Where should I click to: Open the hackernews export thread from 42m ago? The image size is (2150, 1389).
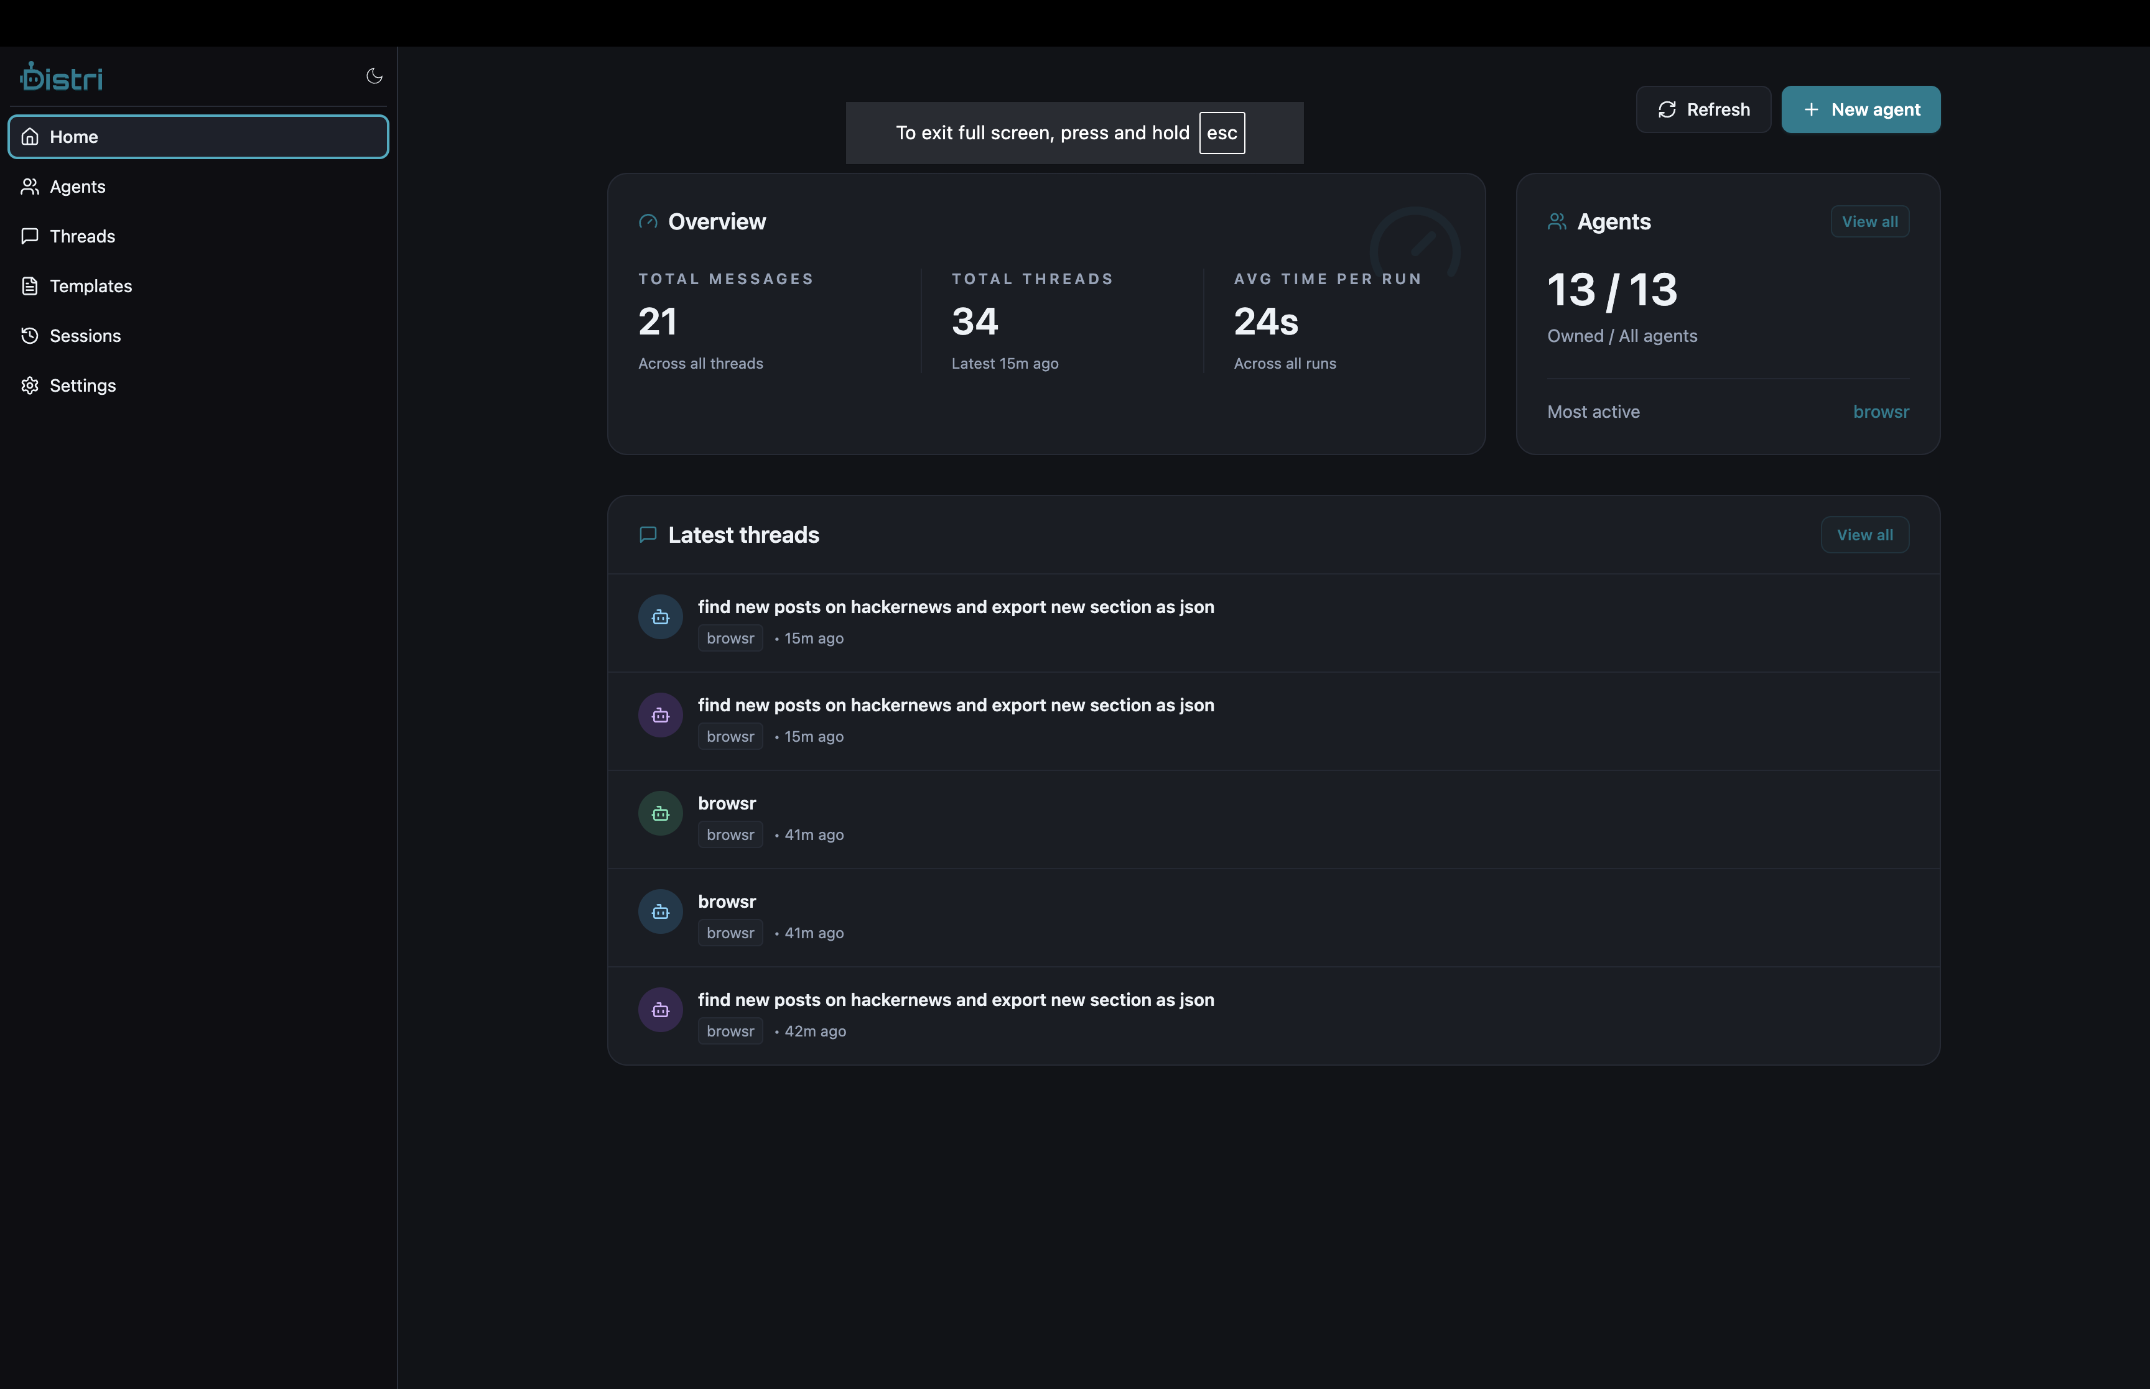(x=956, y=999)
